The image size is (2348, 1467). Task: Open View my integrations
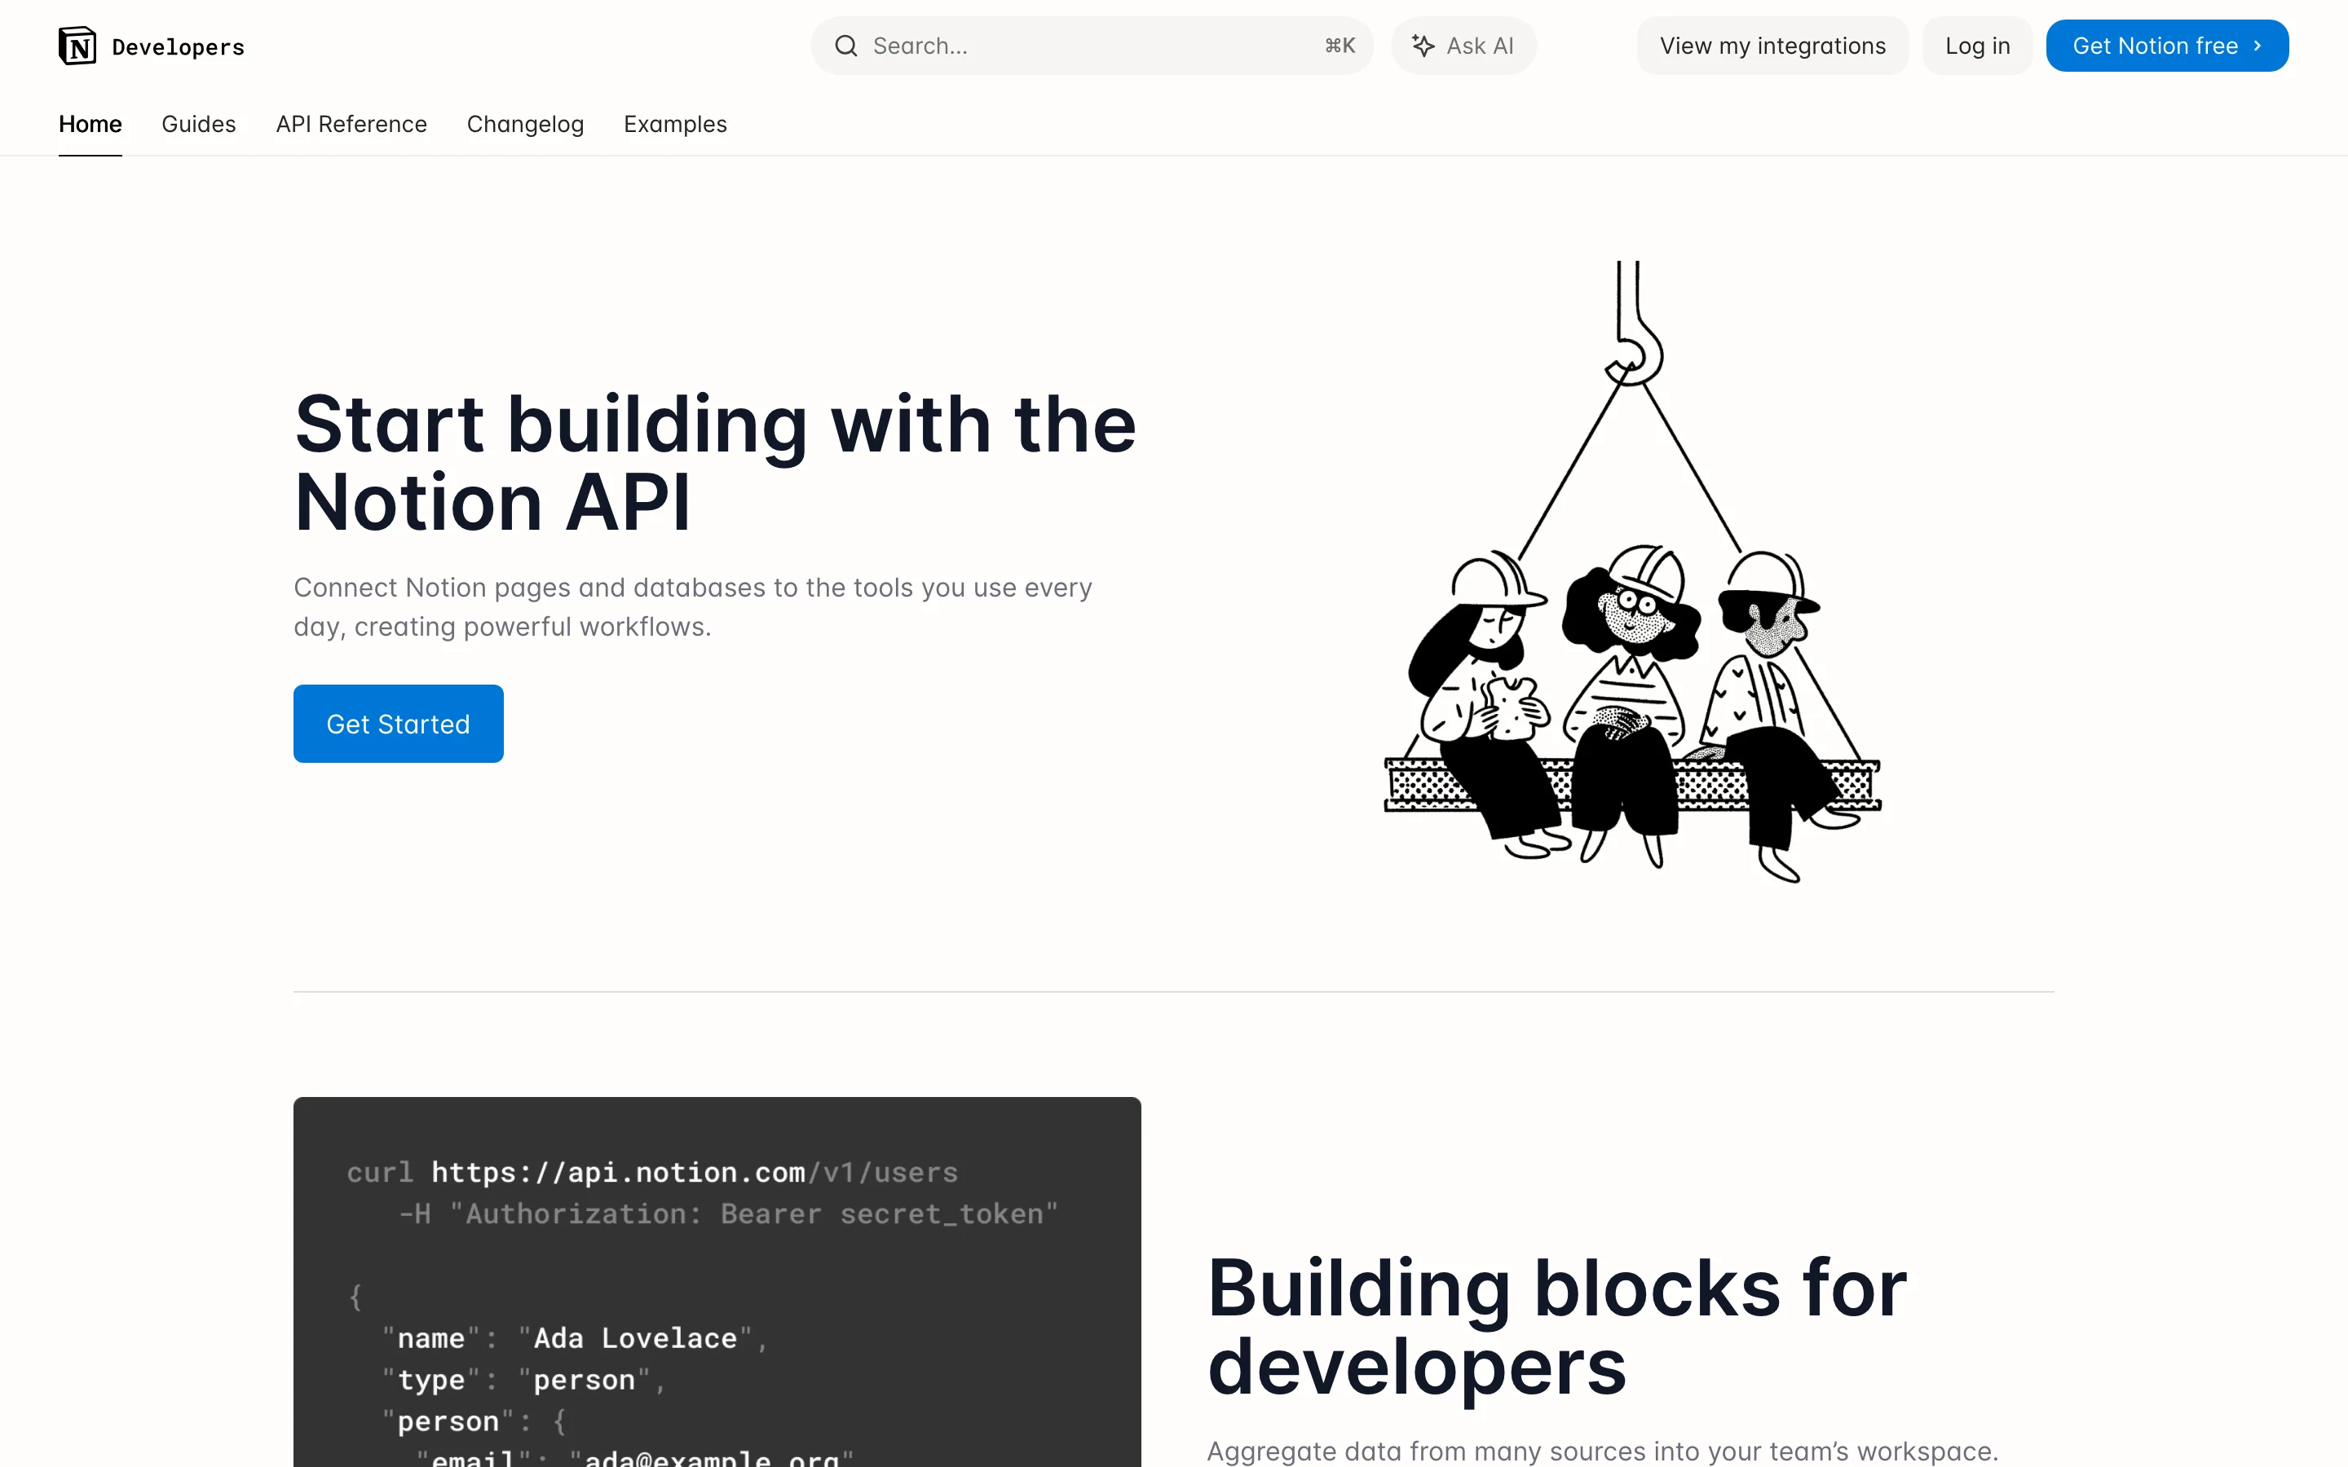tap(1772, 45)
